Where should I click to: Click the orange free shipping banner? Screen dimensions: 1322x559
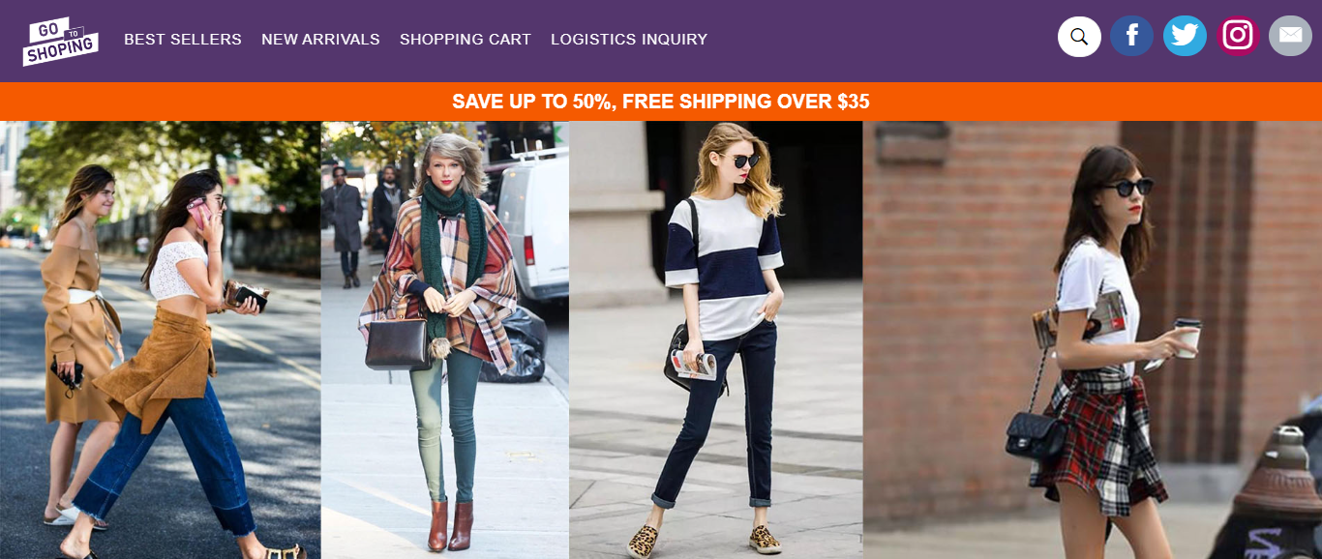pyautogui.click(x=661, y=102)
